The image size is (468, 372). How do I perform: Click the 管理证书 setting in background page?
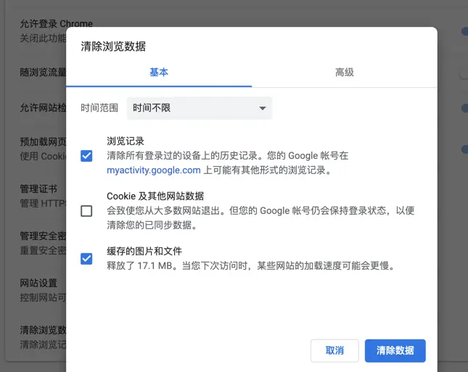point(38,189)
